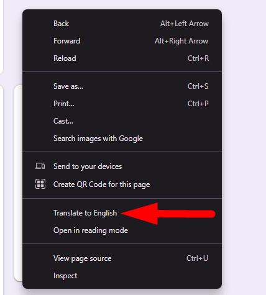This screenshot has height=295, width=266.
Task: Click the Alt+Right Arrow shortcut text
Action: [181, 41]
